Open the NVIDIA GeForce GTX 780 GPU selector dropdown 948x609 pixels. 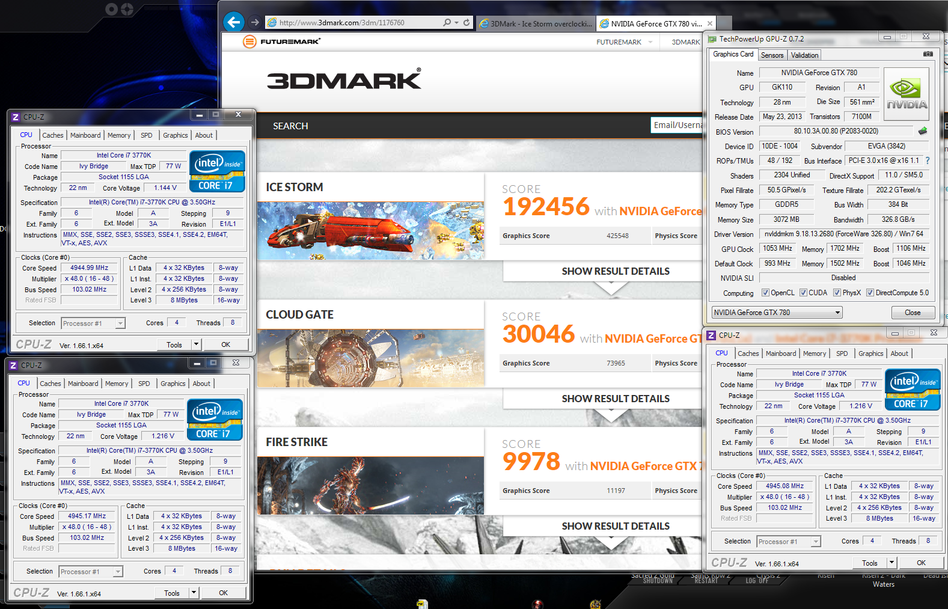[x=777, y=313]
